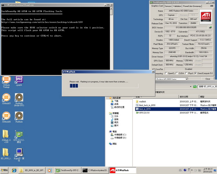This screenshot has height=174, width=217.
Task: Toggle the DirectCompute 5.0 checkbox
Action: coord(195,73)
